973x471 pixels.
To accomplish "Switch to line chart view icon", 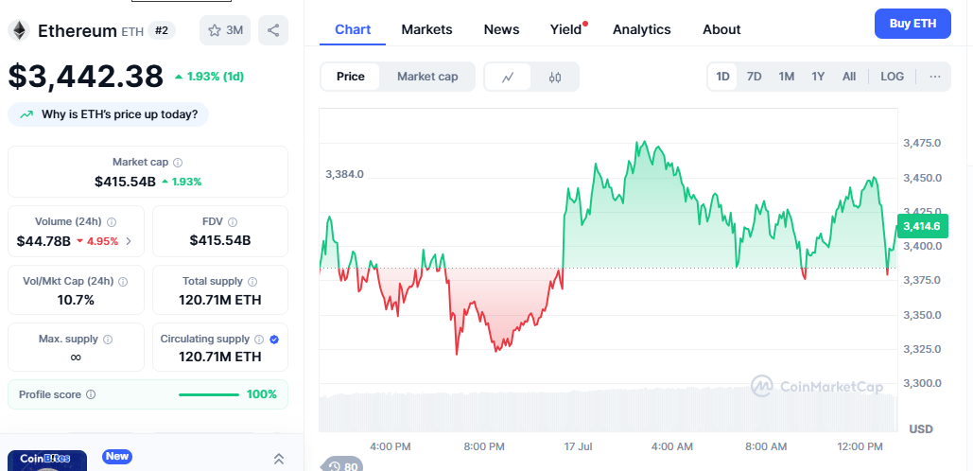I will tap(508, 77).
